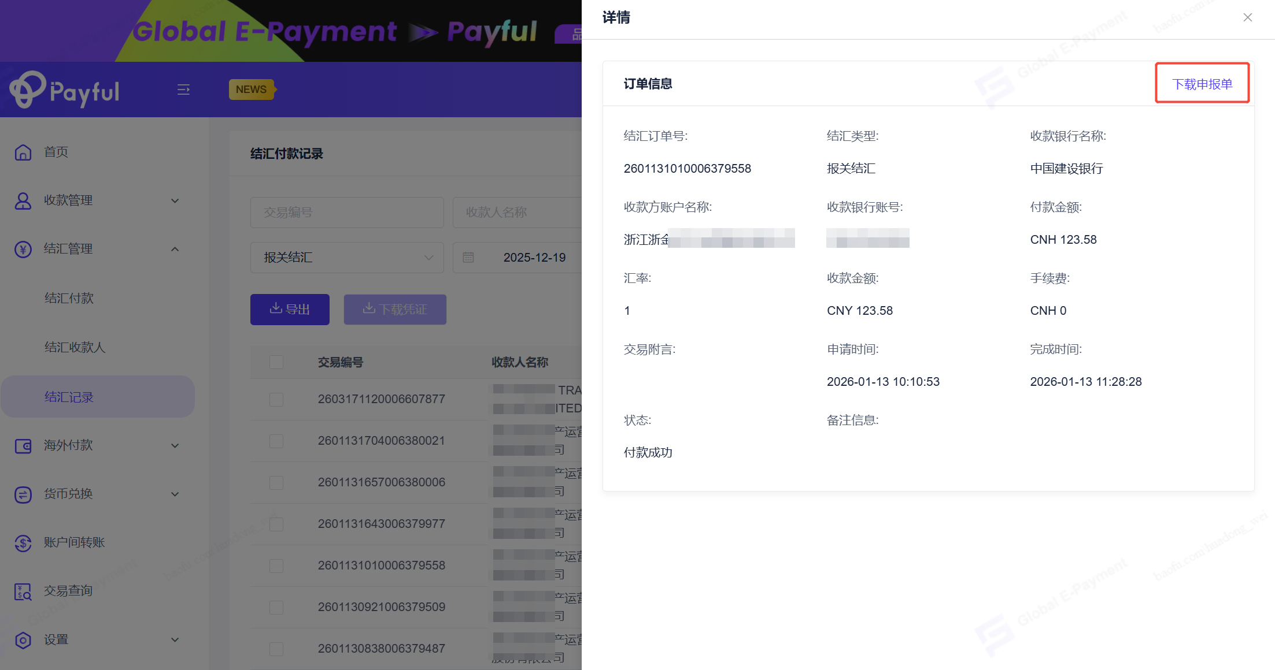Check the row for transaction 2603171120006607877

(x=276, y=399)
